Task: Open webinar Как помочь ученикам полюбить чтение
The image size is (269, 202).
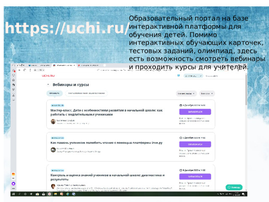Action: tap(106, 143)
